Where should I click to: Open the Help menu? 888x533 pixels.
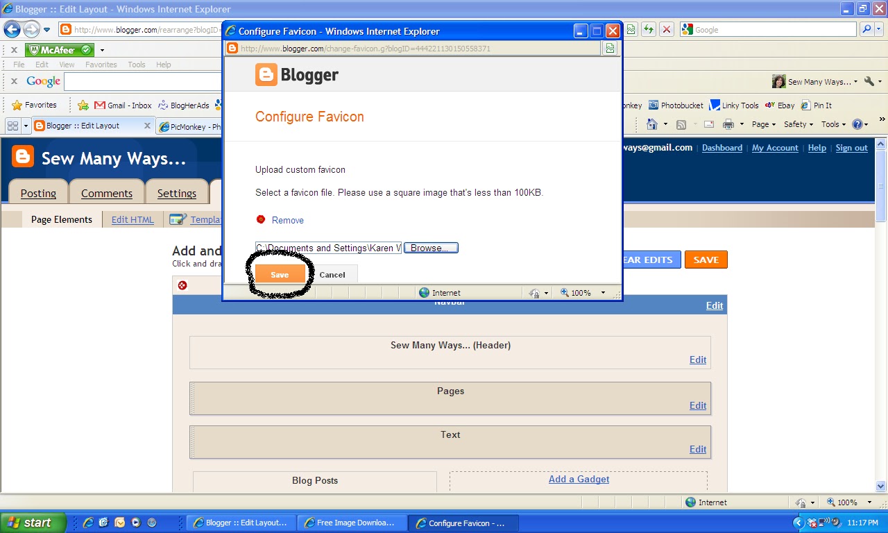coord(163,65)
